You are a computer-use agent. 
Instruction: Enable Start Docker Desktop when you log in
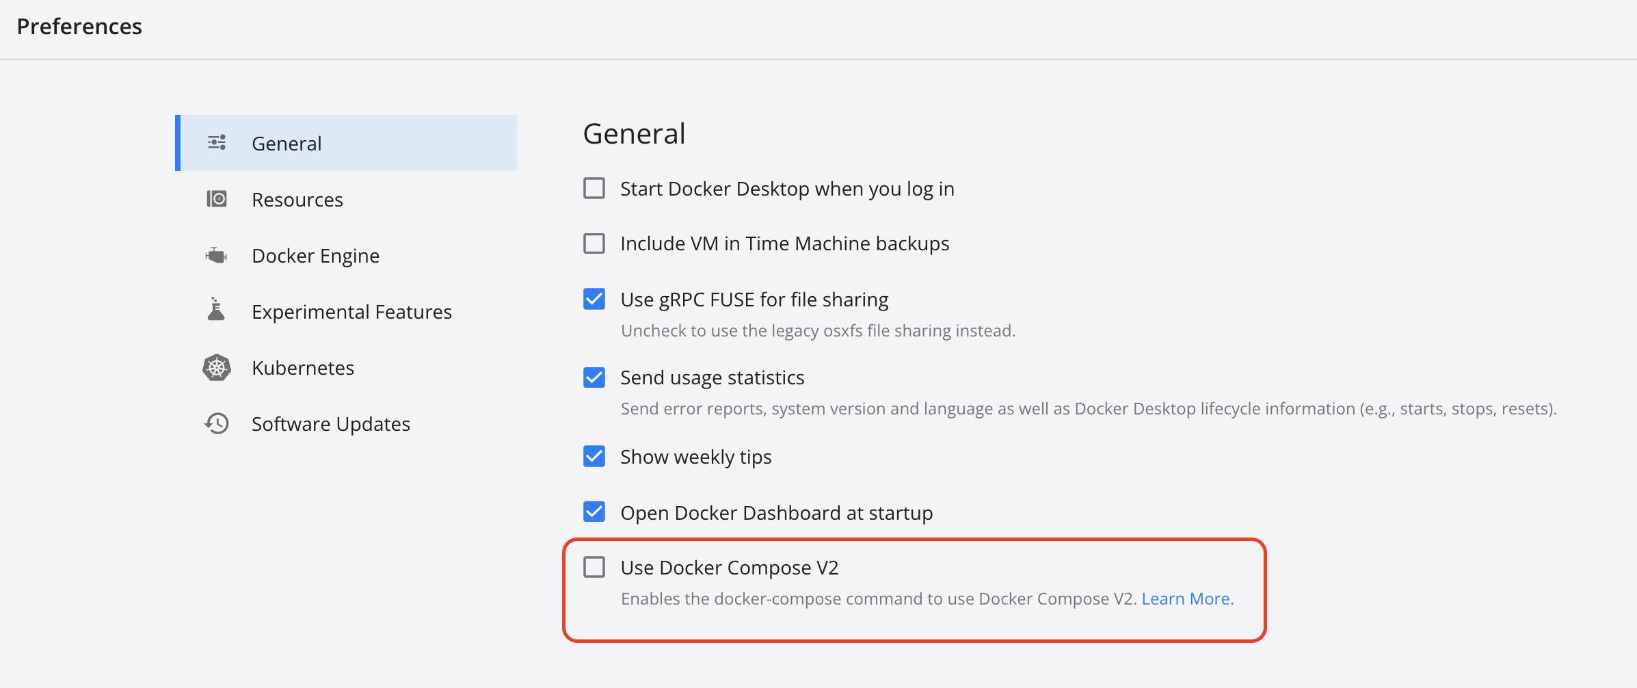[x=594, y=188]
